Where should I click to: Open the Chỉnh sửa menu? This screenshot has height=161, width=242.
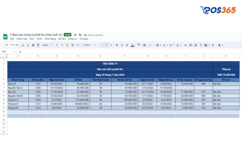(22, 39)
